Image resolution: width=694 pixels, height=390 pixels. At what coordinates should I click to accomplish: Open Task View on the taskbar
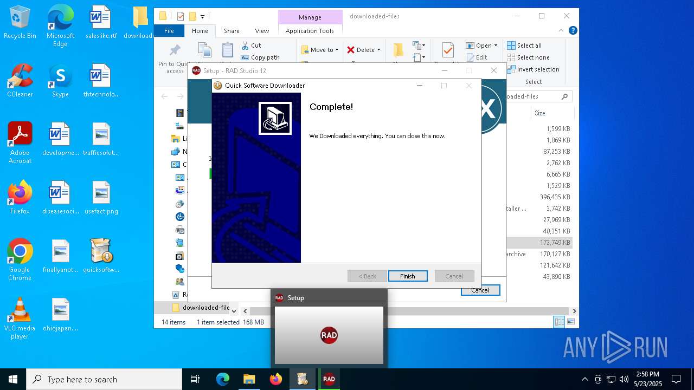195,379
